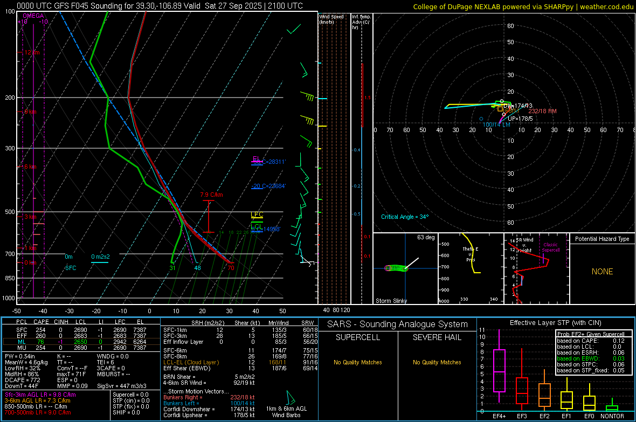This screenshot has height=422, width=636.
Task: Click the MidRH = 86% value
Action: click(22, 374)
